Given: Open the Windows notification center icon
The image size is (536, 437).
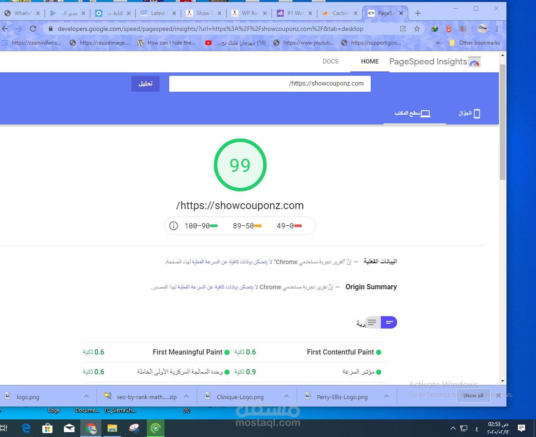Looking at the screenshot, I should [x=521, y=428].
